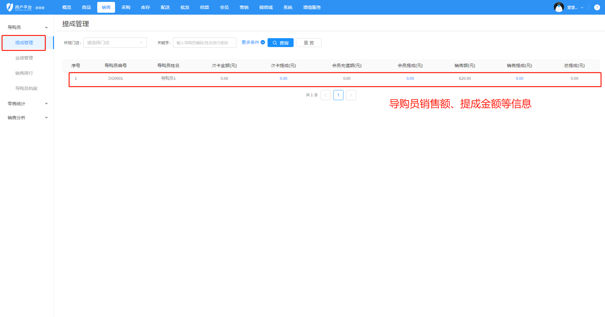
Task: Open the 库存 top menu tab
Action: click(x=145, y=7)
